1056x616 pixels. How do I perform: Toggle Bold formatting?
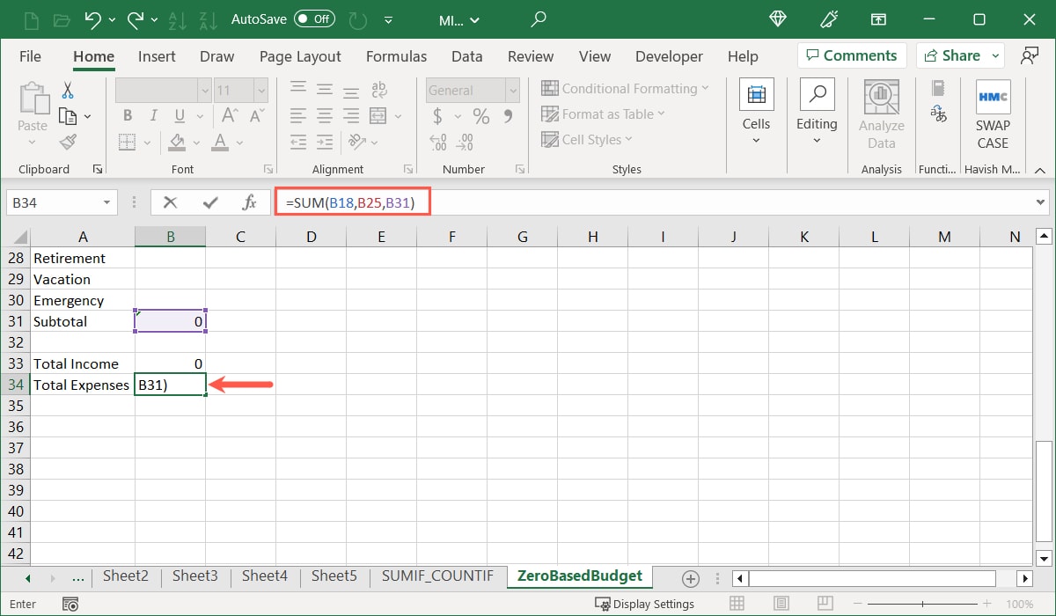click(x=127, y=115)
